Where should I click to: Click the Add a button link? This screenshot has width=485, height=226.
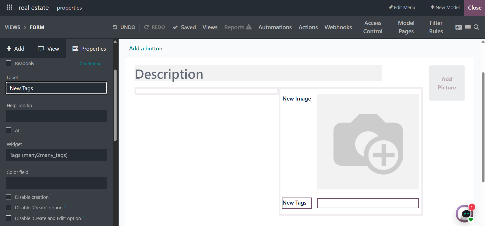click(x=146, y=48)
